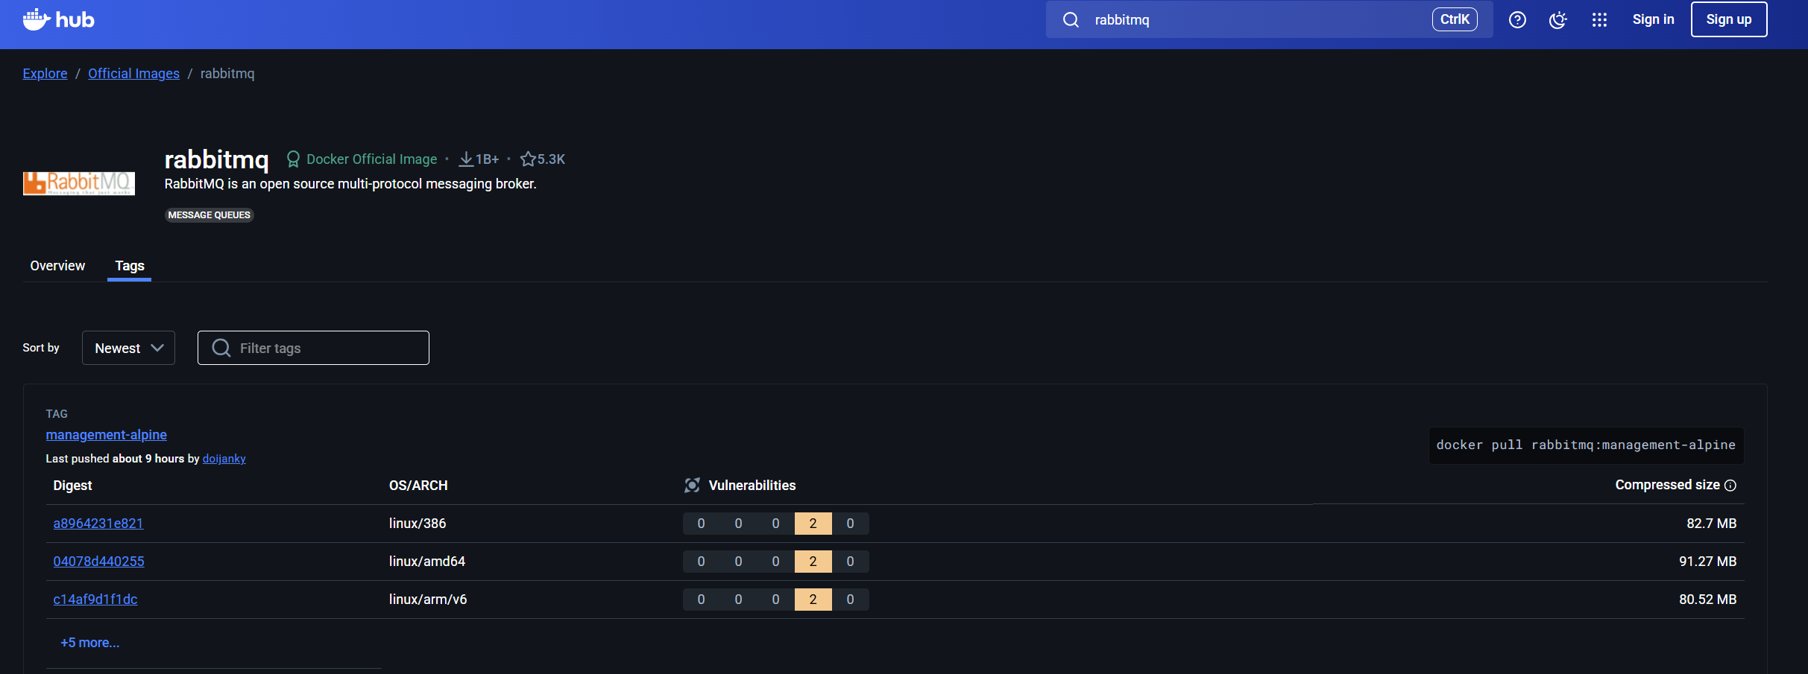Click the Digest column header
The height and width of the screenshot is (674, 1808).
[x=72, y=486]
